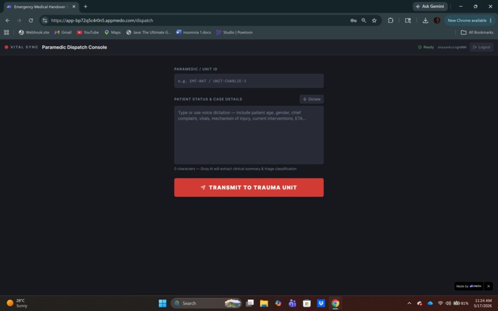Close the Emergency Medical Handover tab

click(74, 6)
